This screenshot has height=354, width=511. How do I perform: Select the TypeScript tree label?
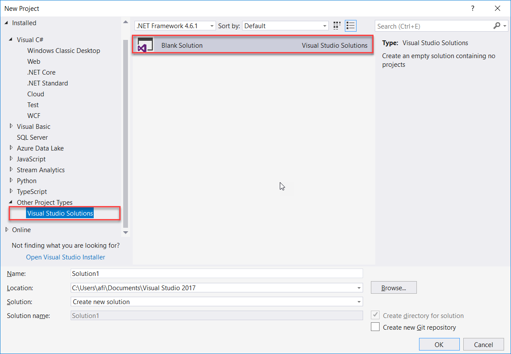point(32,192)
